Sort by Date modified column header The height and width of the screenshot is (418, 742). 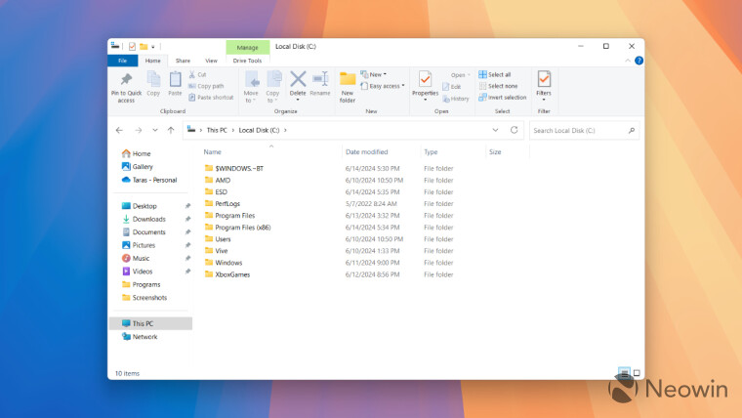point(367,152)
